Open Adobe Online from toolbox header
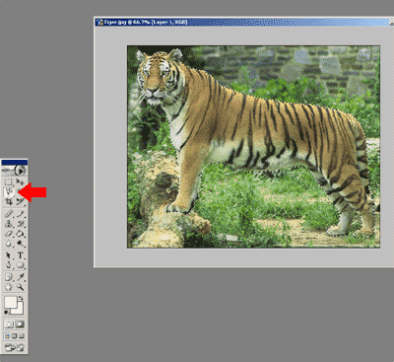The width and height of the screenshot is (394, 362). 14,171
